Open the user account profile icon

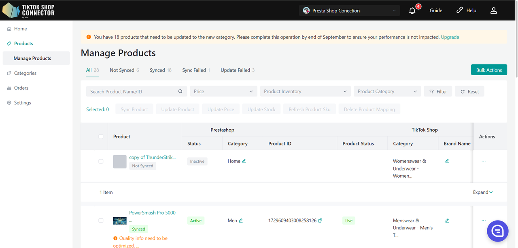tap(494, 11)
